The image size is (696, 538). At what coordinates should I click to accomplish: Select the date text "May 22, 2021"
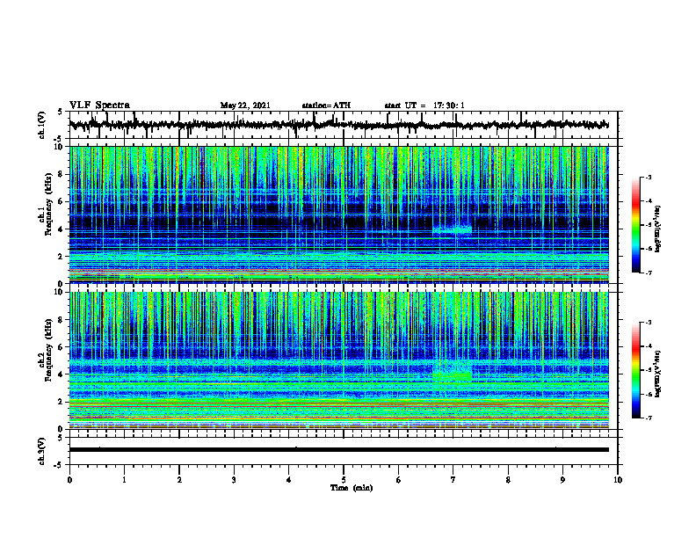pos(245,105)
